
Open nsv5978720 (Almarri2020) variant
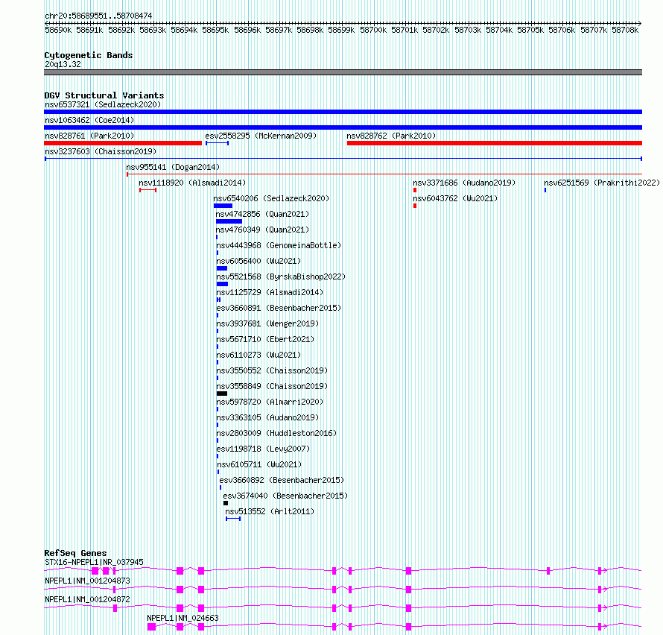point(270,402)
